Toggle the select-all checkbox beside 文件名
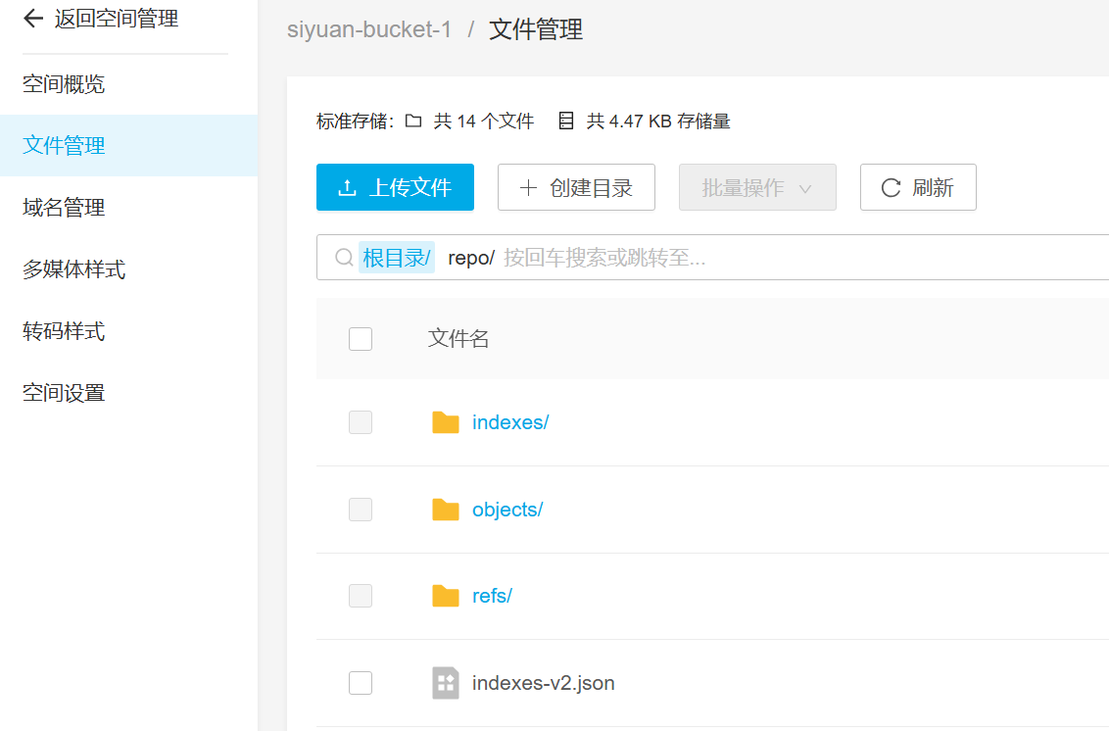 pyautogui.click(x=361, y=339)
